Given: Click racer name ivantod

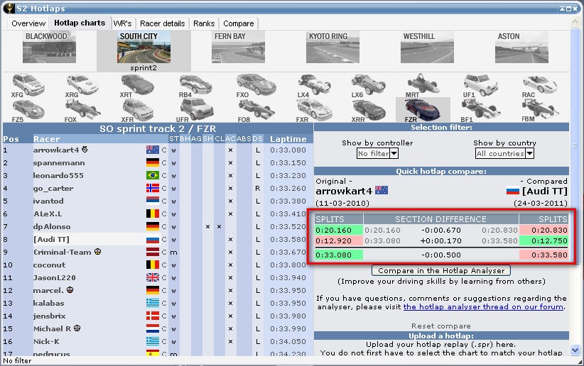Looking at the screenshot, I should pyautogui.click(x=48, y=201).
